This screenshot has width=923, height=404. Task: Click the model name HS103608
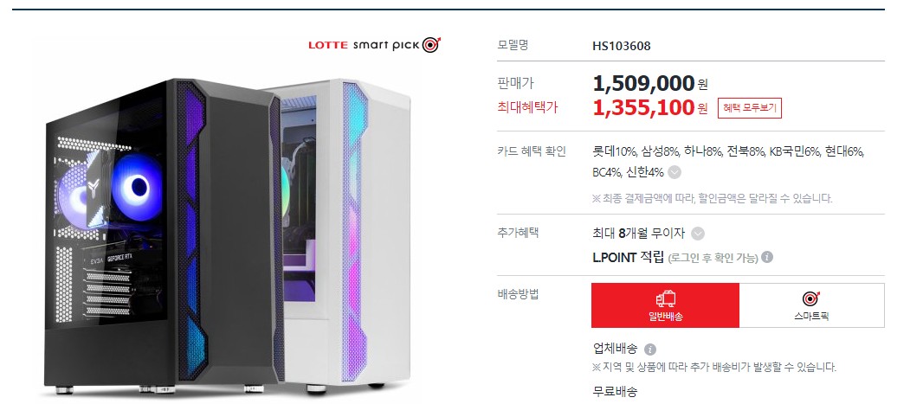[x=622, y=46]
